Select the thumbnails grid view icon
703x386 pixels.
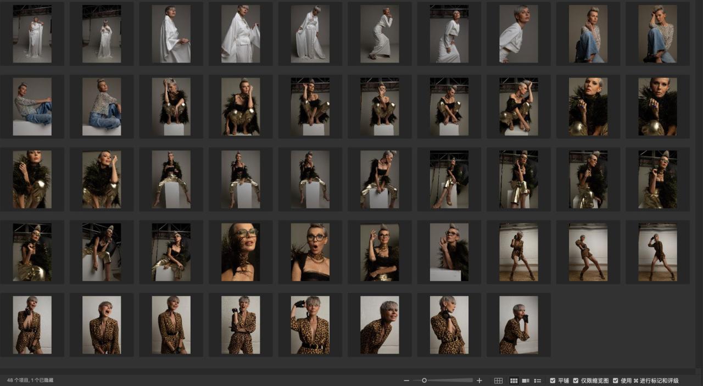[x=514, y=381]
